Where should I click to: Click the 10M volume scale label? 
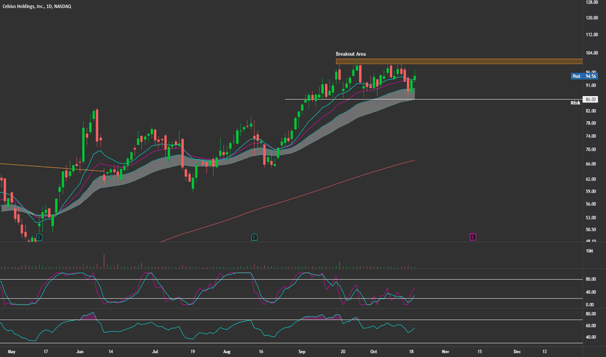point(589,251)
